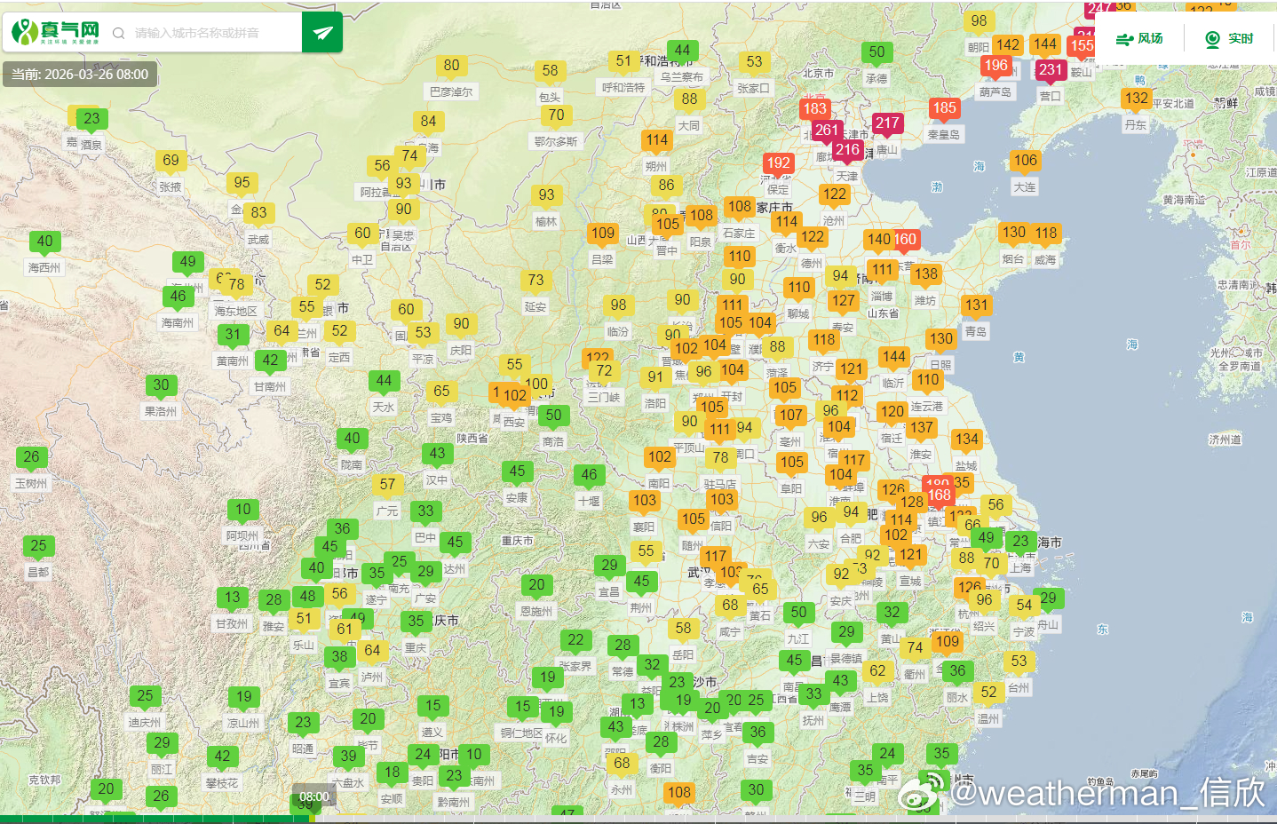This screenshot has height=824, width=1277.
Task: Click the green timeline progress bar
Action: click(x=155, y=819)
